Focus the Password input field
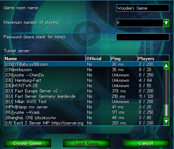The height and width of the screenshot is (149, 174). tap(143, 37)
